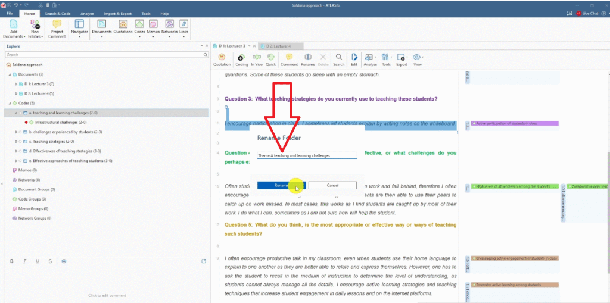Toggle bold formatting in comment editor
The width and height of the screenshot is (610, 303).
click(11, 261)
